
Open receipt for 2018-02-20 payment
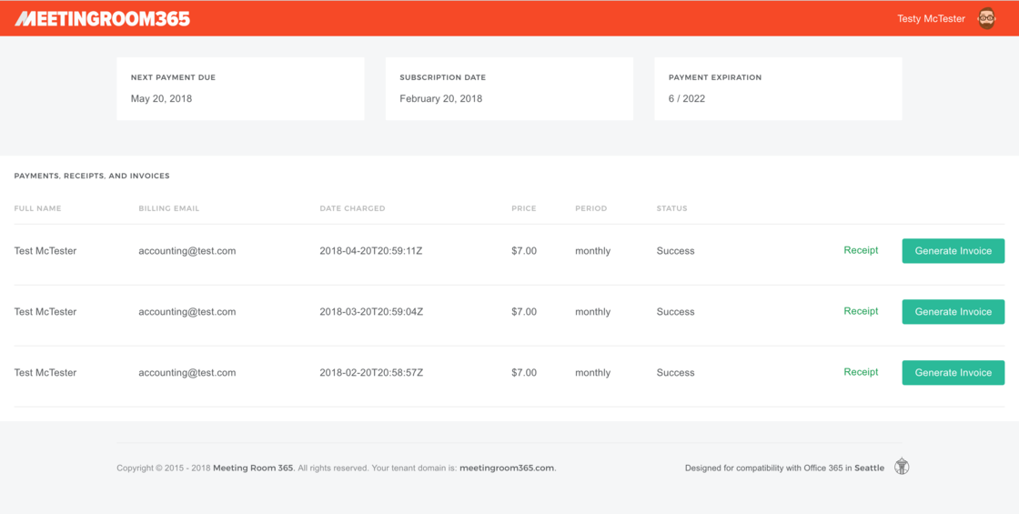point(861,372)
